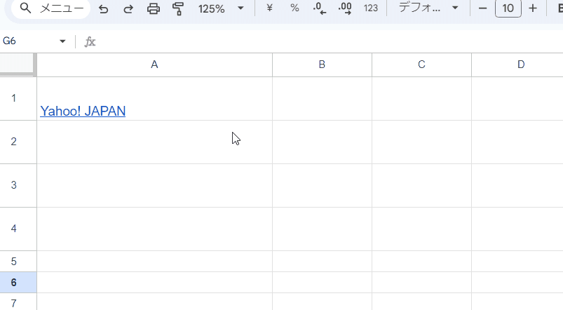Print the spreadsheet via printer icon
This screenshot has width=563, height=310.
coord(154,8)
